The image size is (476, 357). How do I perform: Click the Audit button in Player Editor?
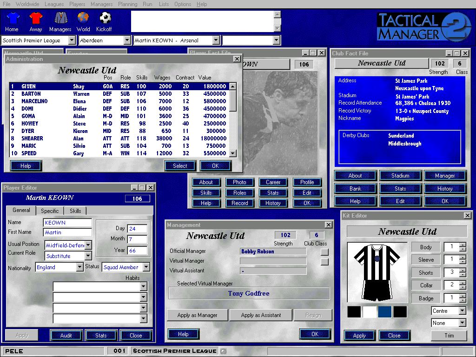pos(66,336)
